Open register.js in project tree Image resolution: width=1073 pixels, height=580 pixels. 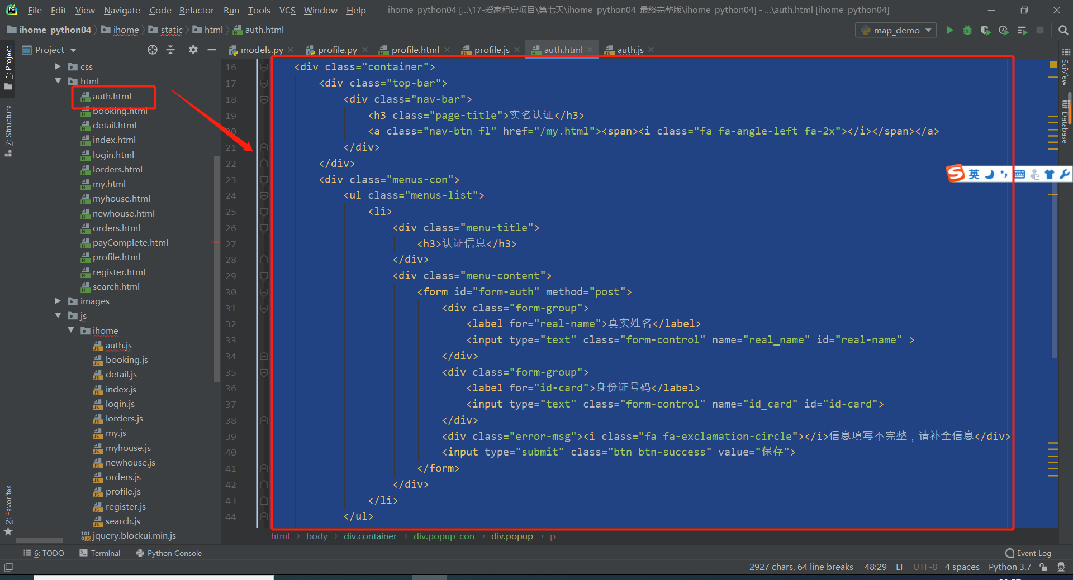[125, 506]
